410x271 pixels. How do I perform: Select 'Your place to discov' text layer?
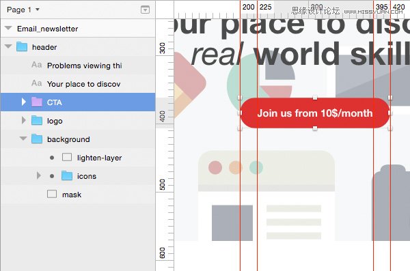[83, 84]
